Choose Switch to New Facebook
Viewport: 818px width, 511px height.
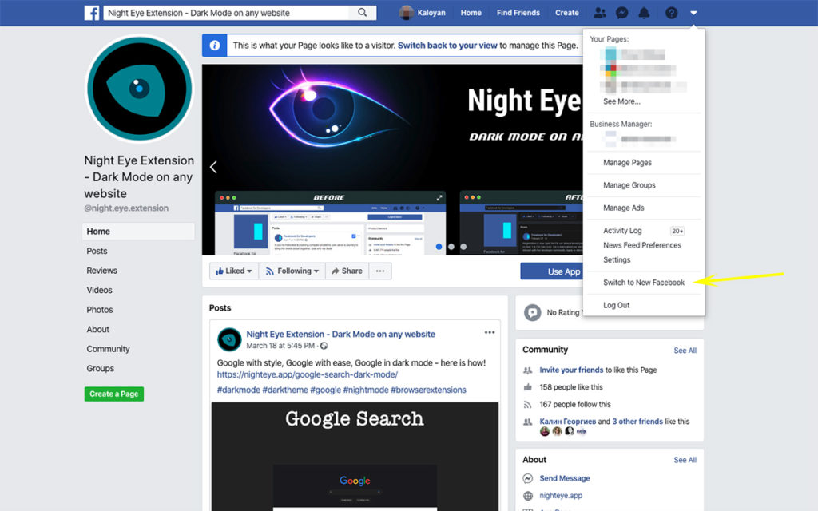[644, 283]
